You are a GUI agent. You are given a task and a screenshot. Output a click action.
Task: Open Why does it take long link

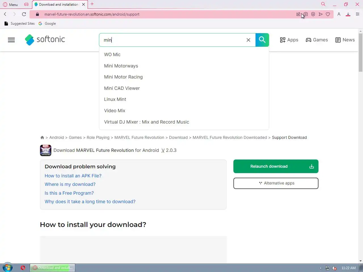click(90, 201)
